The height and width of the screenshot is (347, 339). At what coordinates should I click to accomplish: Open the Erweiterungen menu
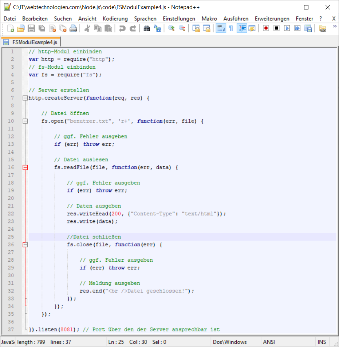coord(272,19)
